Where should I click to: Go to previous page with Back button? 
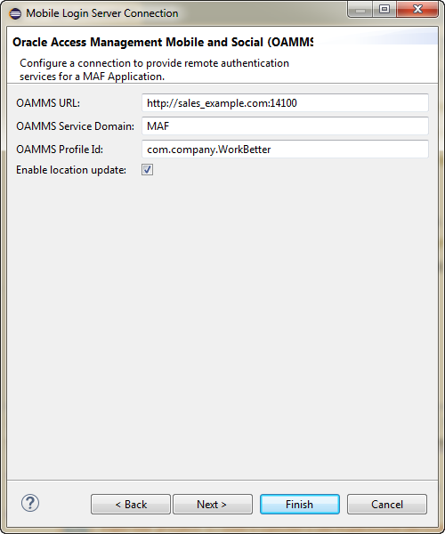click(131, 504)
